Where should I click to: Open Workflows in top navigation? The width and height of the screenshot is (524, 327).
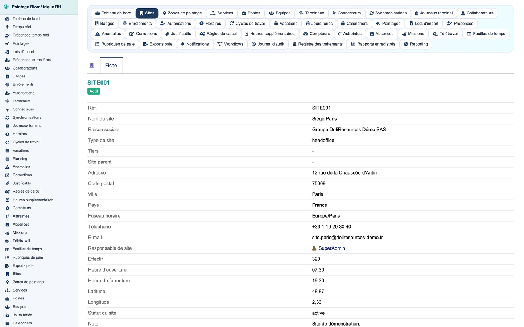tap(230, 44)
